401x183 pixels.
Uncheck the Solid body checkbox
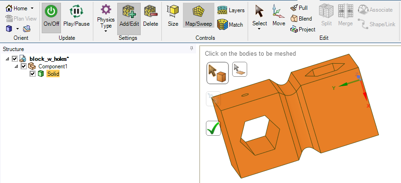click(x=32, y=74)
